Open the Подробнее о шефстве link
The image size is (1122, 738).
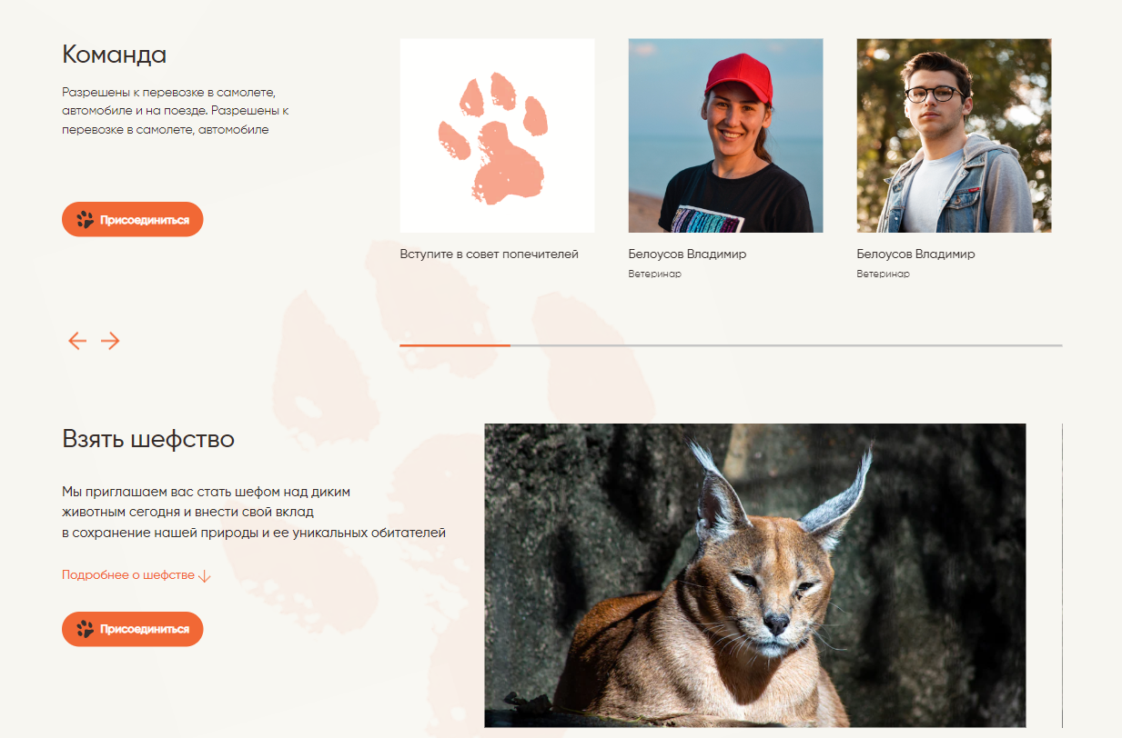coord(128,575)
